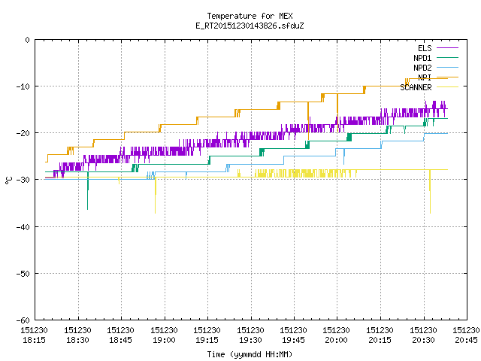Image resolution: width=481 pixels, height=361 pixels.
Task: Click the 'Time (yymmdd HH:MM)' axis title
Action: [250, 354]
